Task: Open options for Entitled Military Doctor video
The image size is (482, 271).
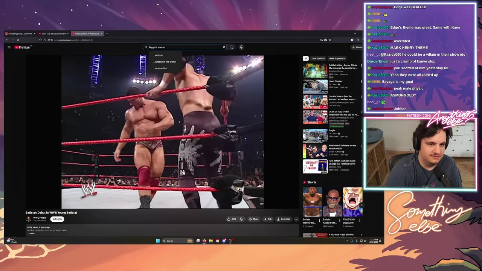Action: (361, 65)
